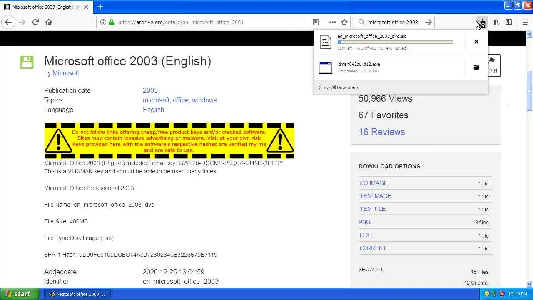Download the ITEM IMAGE option
The width and height of the screenshot is (533, 300).
(375, 196)
